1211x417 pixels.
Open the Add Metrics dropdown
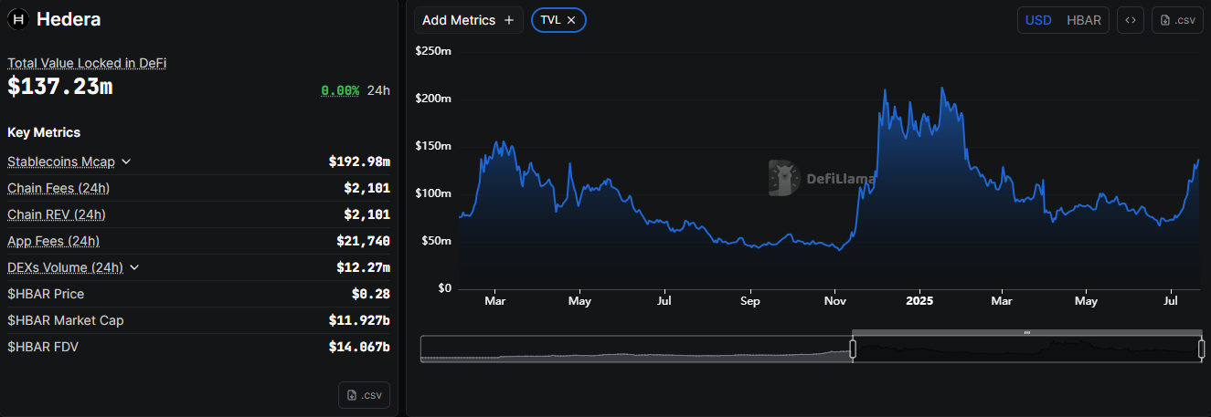pyautogui.click(x=468, y=20)
